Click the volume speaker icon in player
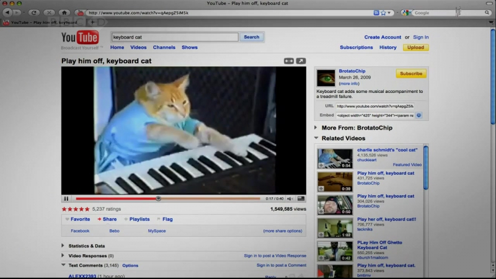 [x=290, y=198]
